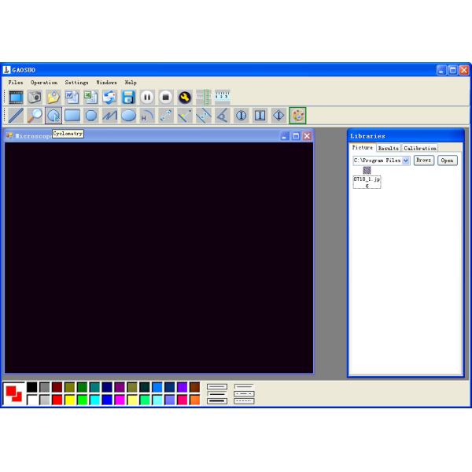Open the Settings menu
This screenshot has height=472, width=472.
77,83
